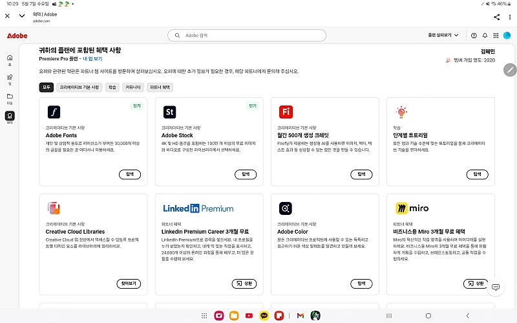This screenshot has width=517, height=323.
Task: Launch the Gmail app in taskbar
Action: point(300,316)
